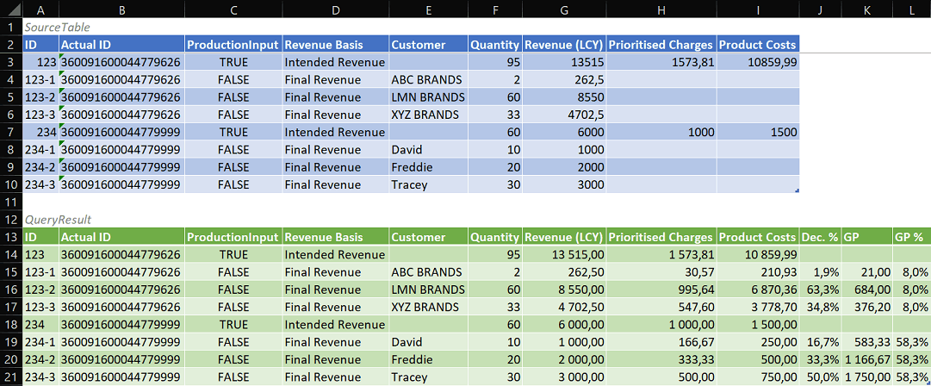Select row header 21
The height and width of the screenshot is (386, 931).
11,377
